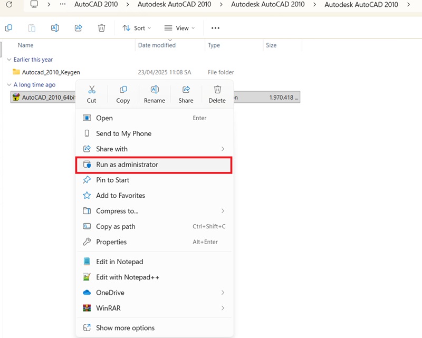Screen dimensions: 422x338
Task: Open the View dropdown
Action: point(179,28)
